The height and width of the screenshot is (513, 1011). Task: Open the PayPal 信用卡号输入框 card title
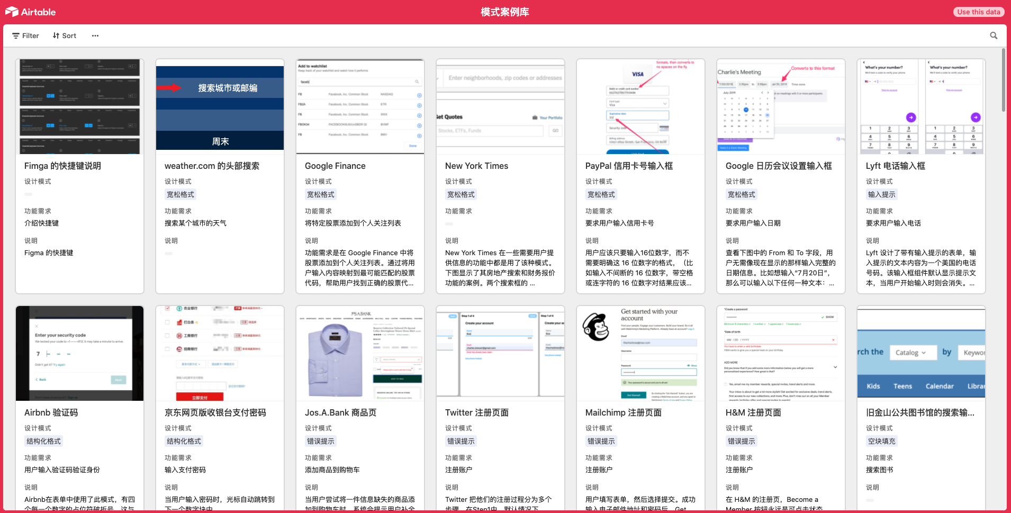(629, 166)
